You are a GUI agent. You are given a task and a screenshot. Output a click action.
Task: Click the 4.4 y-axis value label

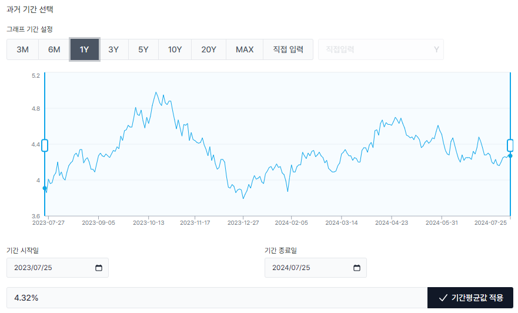(x=36, y=144)
